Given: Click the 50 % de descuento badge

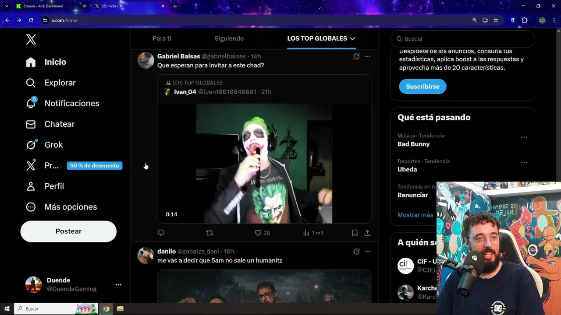Looking at the screenshot, I should [95, 166].
